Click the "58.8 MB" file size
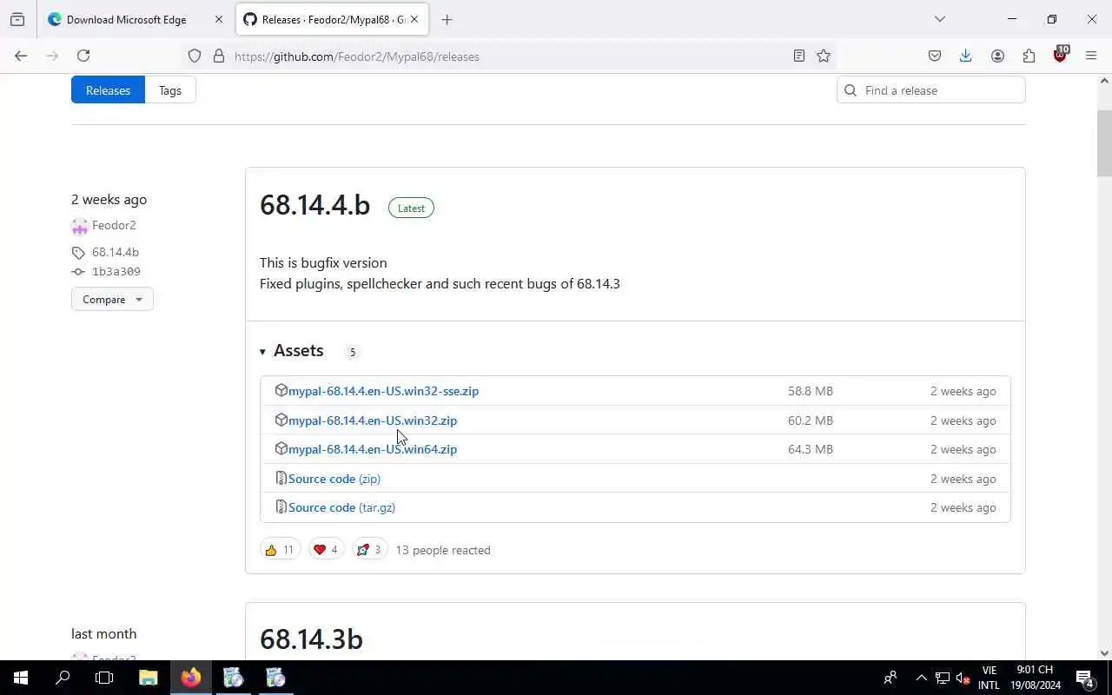This screenshot has width=1112, height=695. (x=811, y=391)
